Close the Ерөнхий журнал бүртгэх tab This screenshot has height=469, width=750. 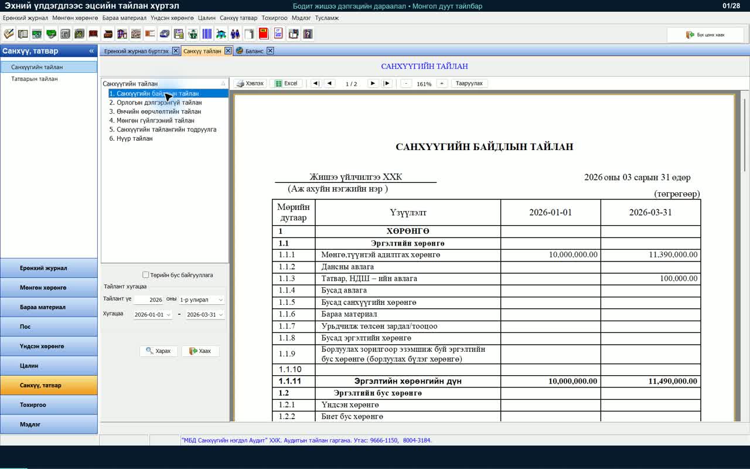coord(175,51)
